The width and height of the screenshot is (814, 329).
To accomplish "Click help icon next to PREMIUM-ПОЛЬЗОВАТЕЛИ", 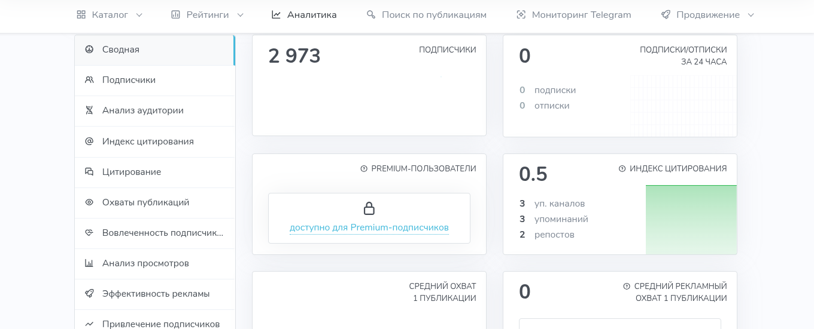I will pyautogui.click(x=364, y=169).
